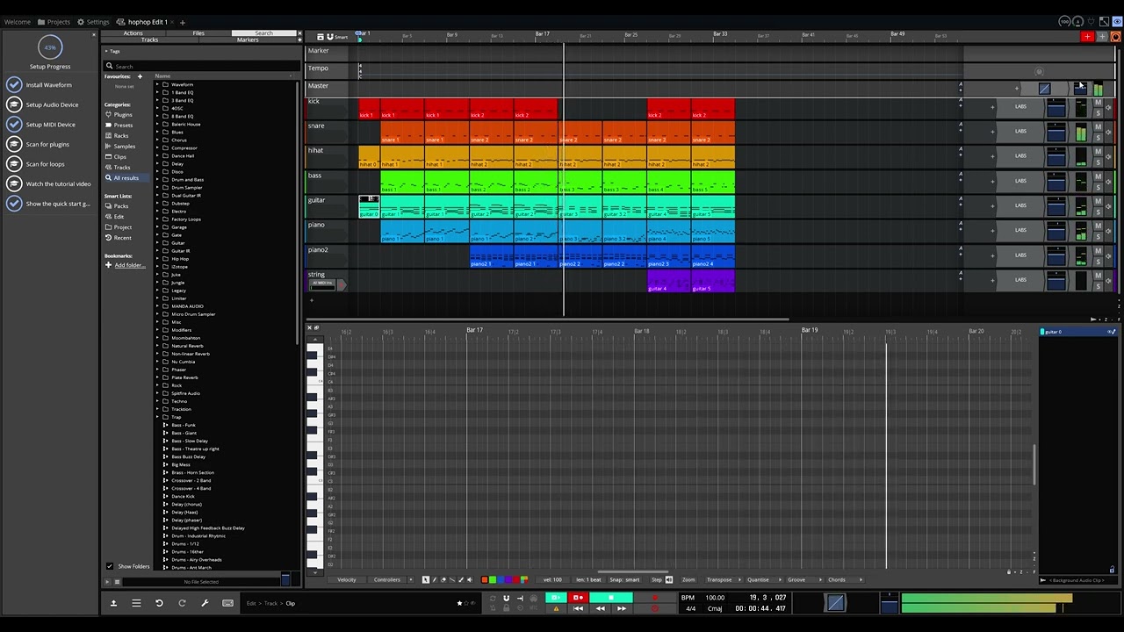Open the Scan for plugins step
The image size is (1124, 632).
47,144
